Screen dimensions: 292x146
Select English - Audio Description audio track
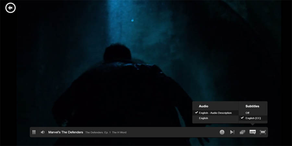click(215, 113)
